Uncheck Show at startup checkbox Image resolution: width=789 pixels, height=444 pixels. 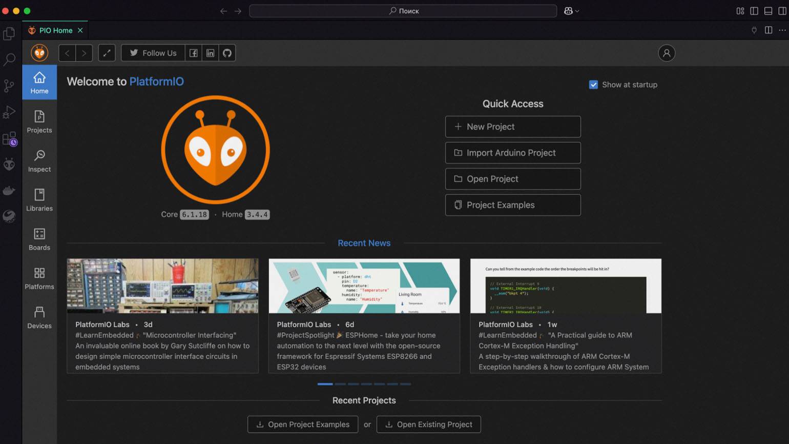pos(593,85)
